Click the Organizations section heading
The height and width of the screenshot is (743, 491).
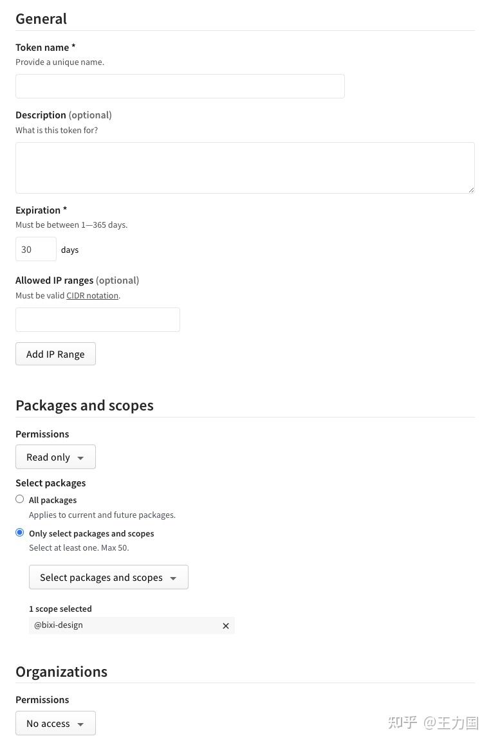click(61, 672)
